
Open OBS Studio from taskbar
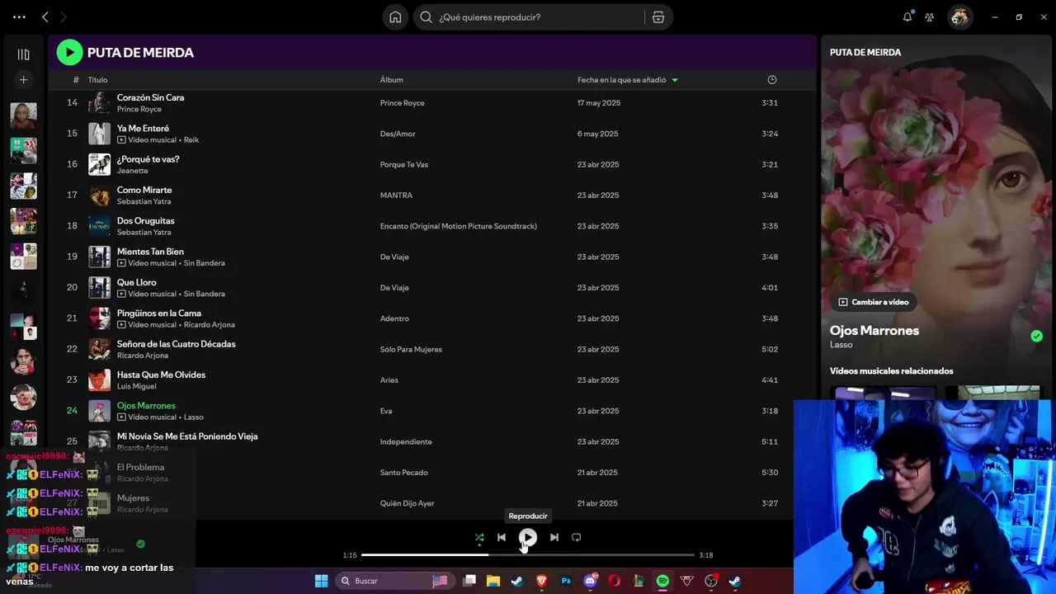(711, 581)
